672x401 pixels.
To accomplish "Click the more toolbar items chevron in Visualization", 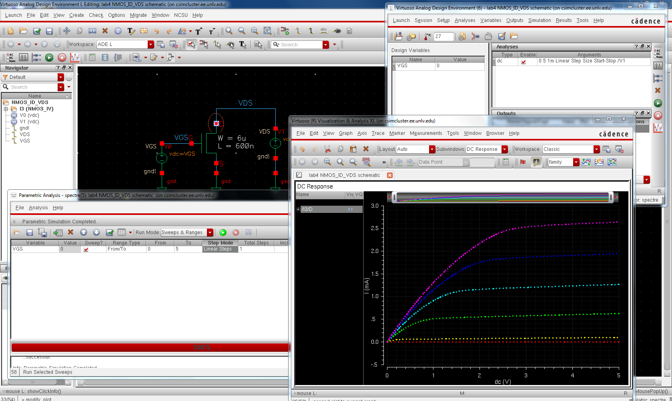I will (x=384, y=162).
